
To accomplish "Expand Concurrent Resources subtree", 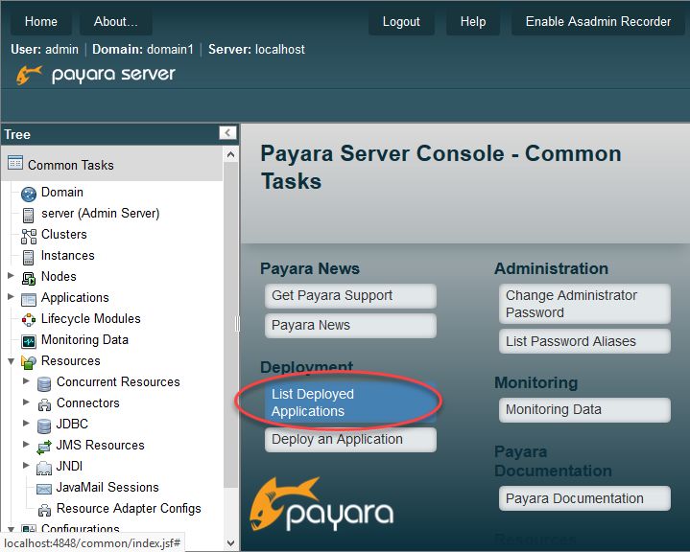I will pos(26,381).
